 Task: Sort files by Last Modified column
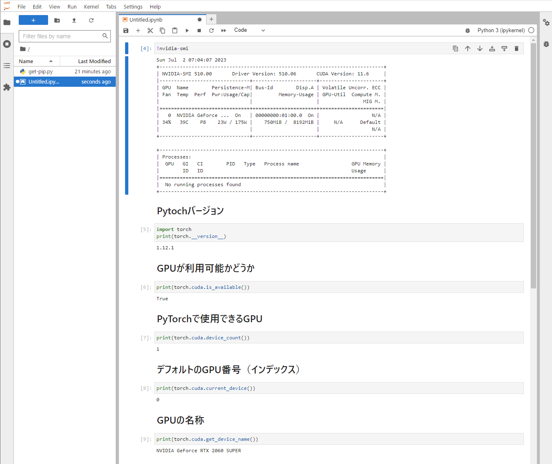88,61
